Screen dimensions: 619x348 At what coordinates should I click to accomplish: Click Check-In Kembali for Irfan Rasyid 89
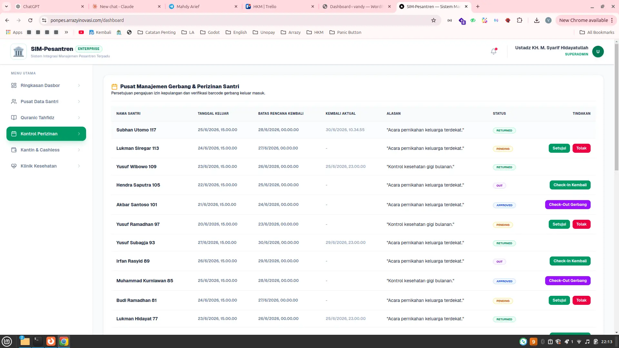pos(570,261)
